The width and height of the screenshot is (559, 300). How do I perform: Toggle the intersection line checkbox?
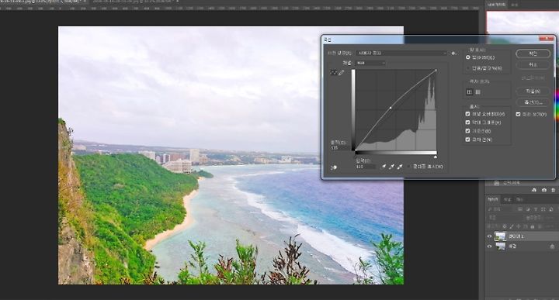(467, 140)
